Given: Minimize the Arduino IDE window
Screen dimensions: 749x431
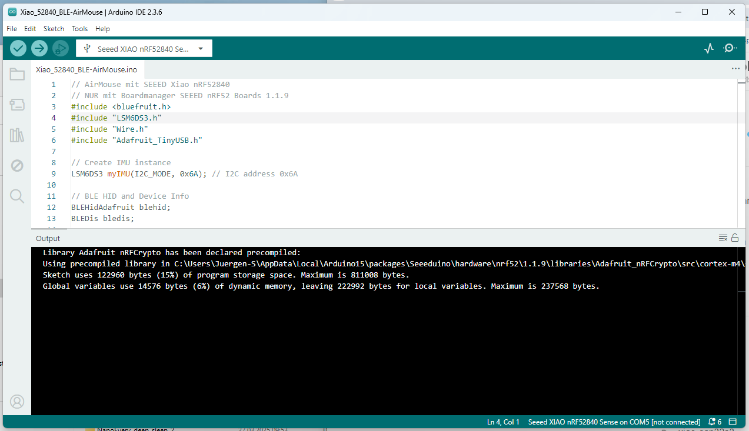Looking at the screenshot, I should [678, 12].
